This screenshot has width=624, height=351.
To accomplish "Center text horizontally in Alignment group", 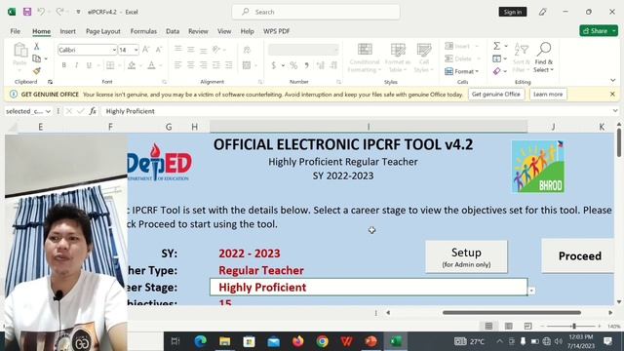I will pos(191,65).
